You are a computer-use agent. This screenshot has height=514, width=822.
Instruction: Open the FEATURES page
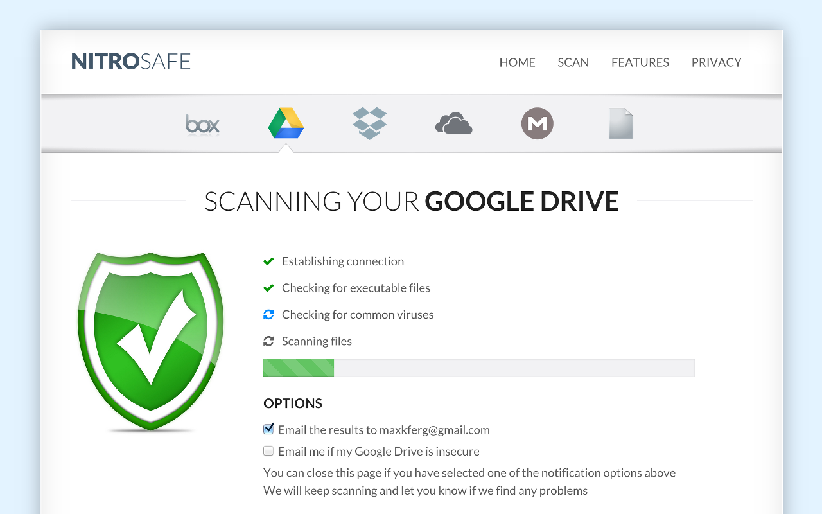pos(640,62)
